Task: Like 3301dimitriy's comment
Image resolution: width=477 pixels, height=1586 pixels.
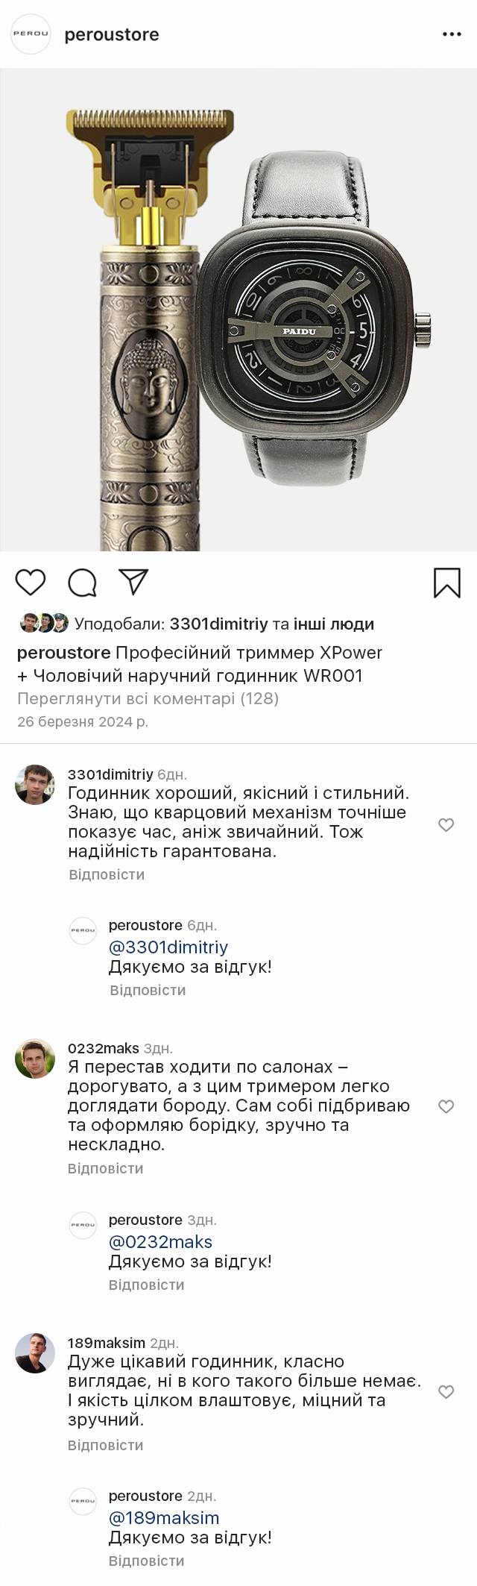Action: point(446,824)
